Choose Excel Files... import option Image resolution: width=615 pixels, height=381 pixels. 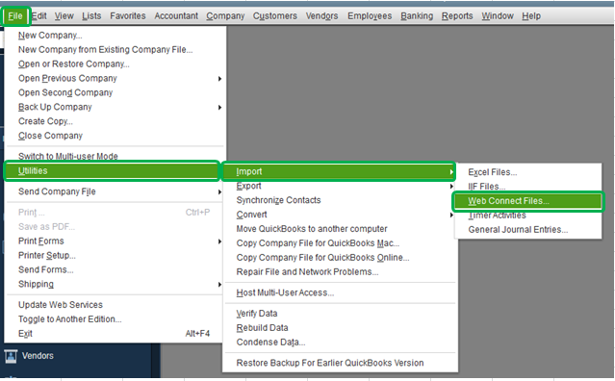pos(528,172)
